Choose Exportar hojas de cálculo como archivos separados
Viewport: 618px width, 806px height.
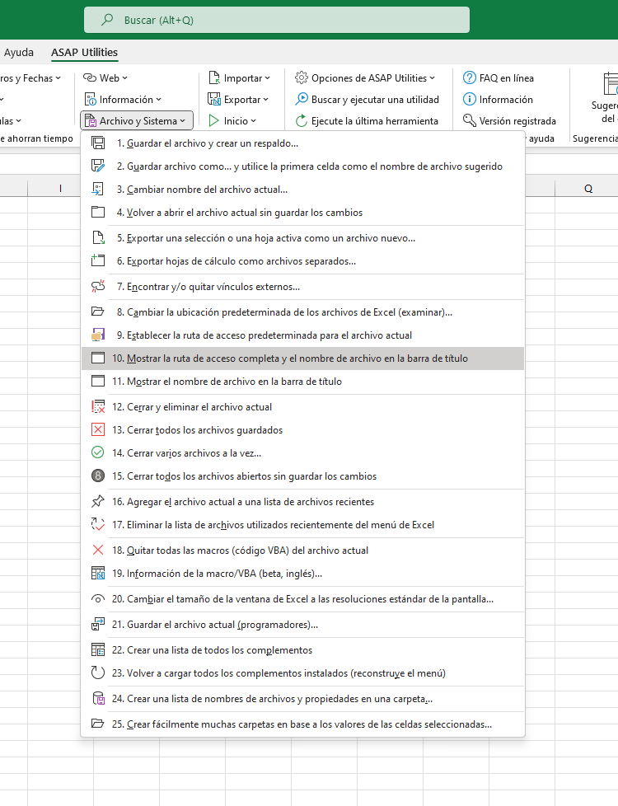click(303, 260)
